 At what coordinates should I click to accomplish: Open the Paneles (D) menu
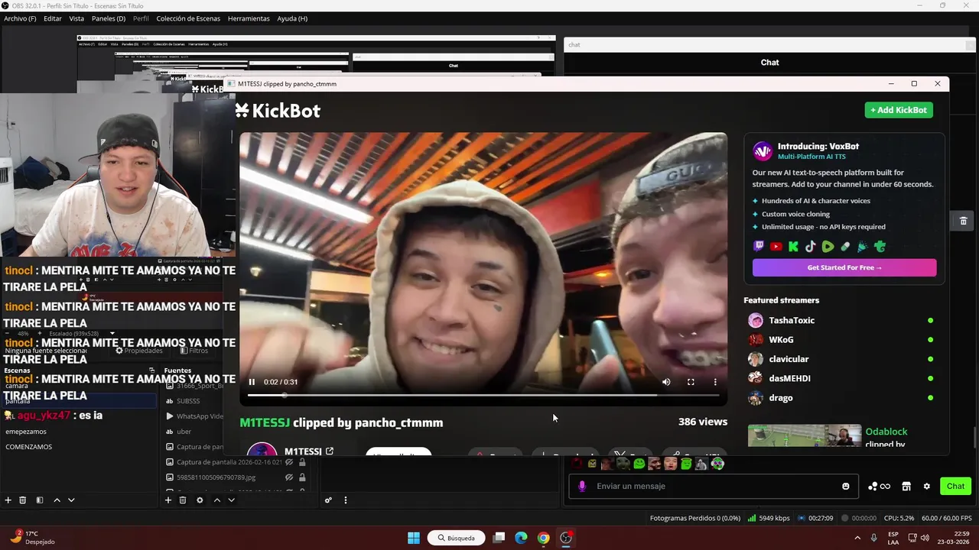(x=109, y=18)
